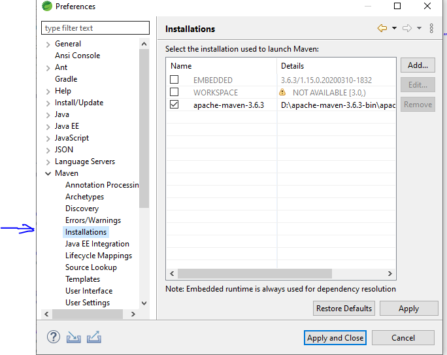Select the apache-maven-3.6.3 installation row

click(281, 105)
